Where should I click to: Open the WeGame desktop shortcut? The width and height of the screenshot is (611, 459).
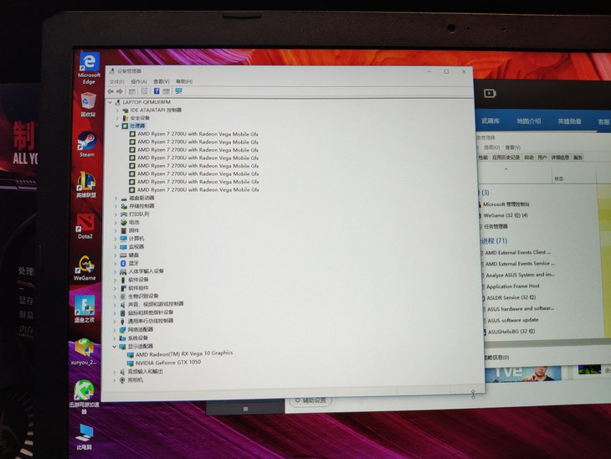(85, 268)
